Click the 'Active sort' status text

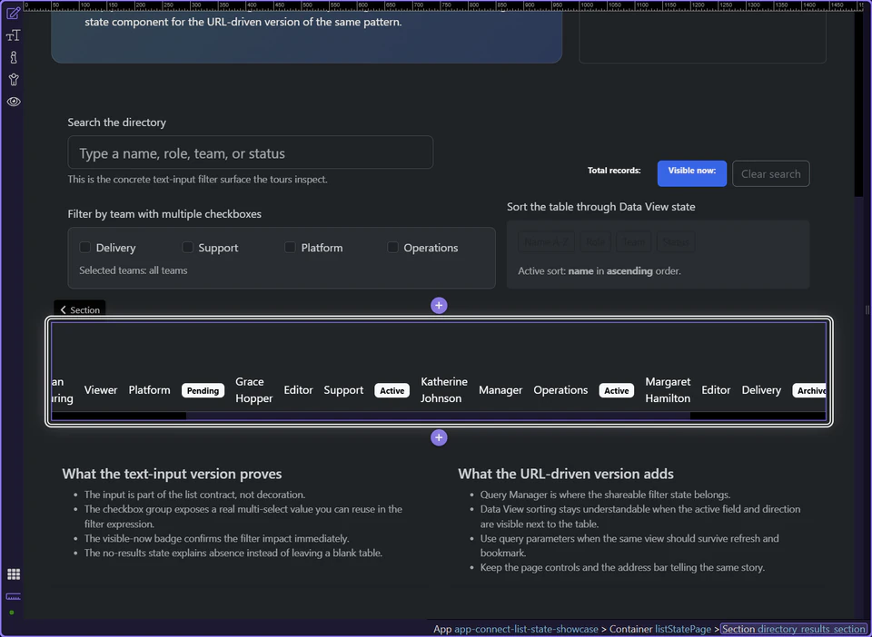click(x=599, y=271)
